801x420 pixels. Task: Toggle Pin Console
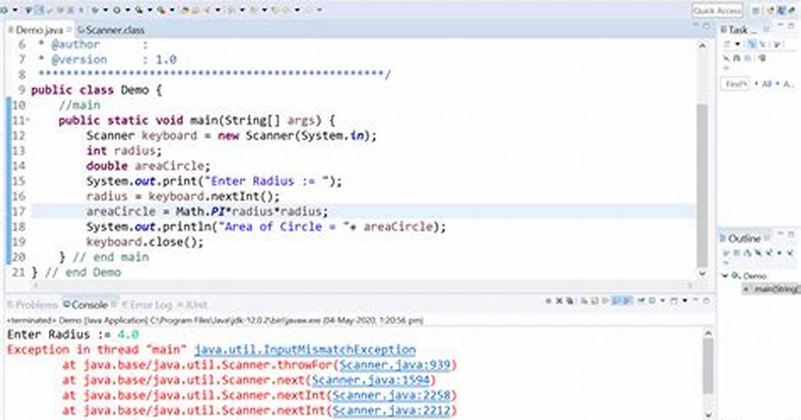[x=641, y=300]
